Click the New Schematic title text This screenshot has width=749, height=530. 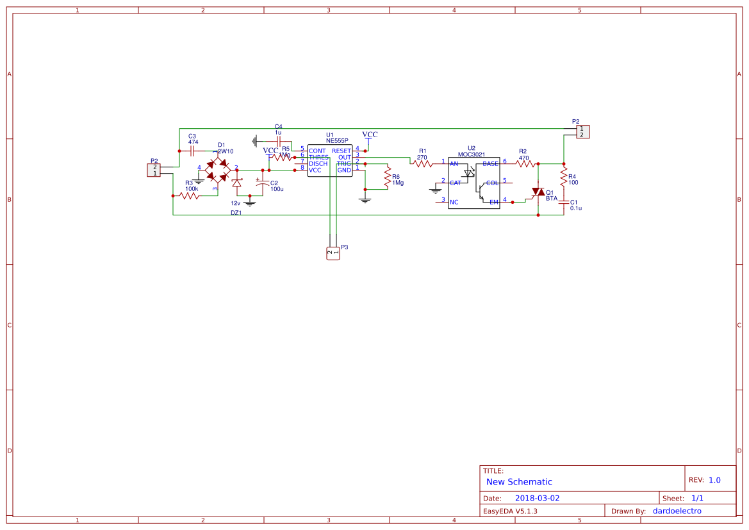pos(519,482)
